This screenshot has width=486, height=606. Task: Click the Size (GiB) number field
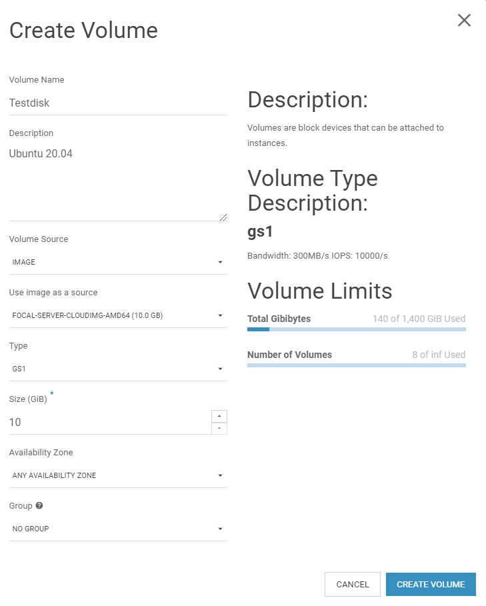coord(110,422)
